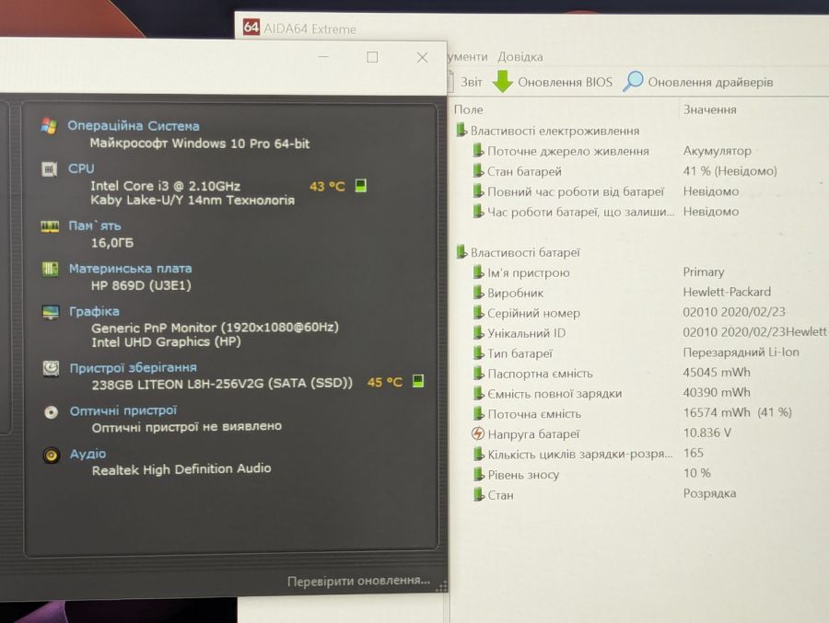Open the Аудіо section link
Viewport: 829px width, 623px height.
[88, 454]
